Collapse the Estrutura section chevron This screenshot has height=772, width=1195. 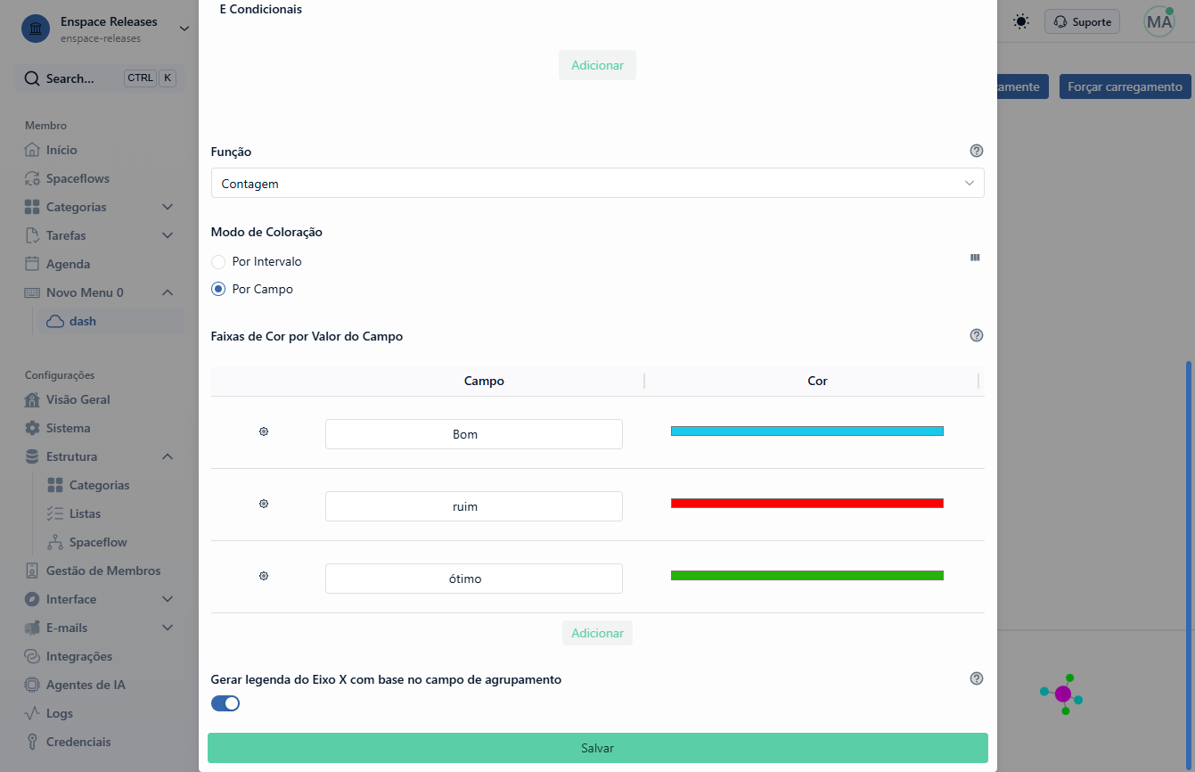click(x=168, y=456)
